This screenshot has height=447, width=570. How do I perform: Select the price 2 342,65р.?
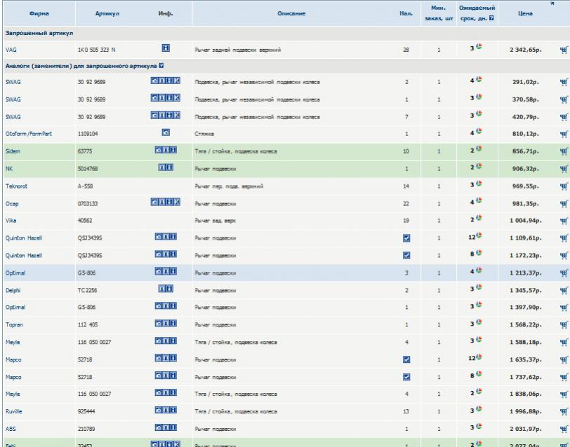tap(525, 50)
